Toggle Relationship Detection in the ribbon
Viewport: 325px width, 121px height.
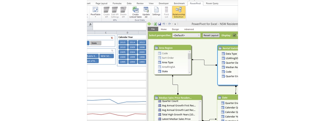click(179, 12)
